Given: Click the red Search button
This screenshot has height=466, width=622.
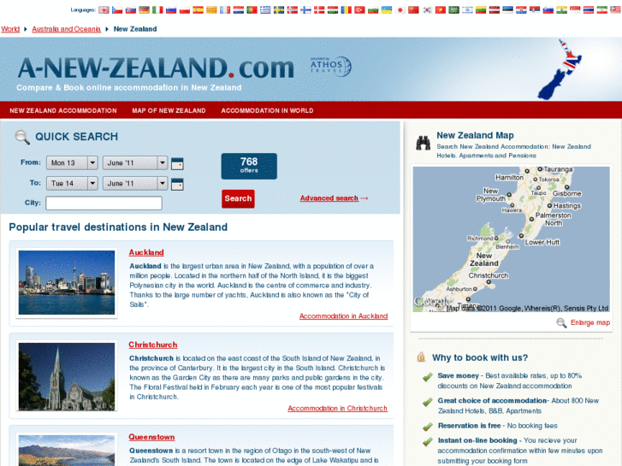Looking at the screenshot, I should (238, 198).
